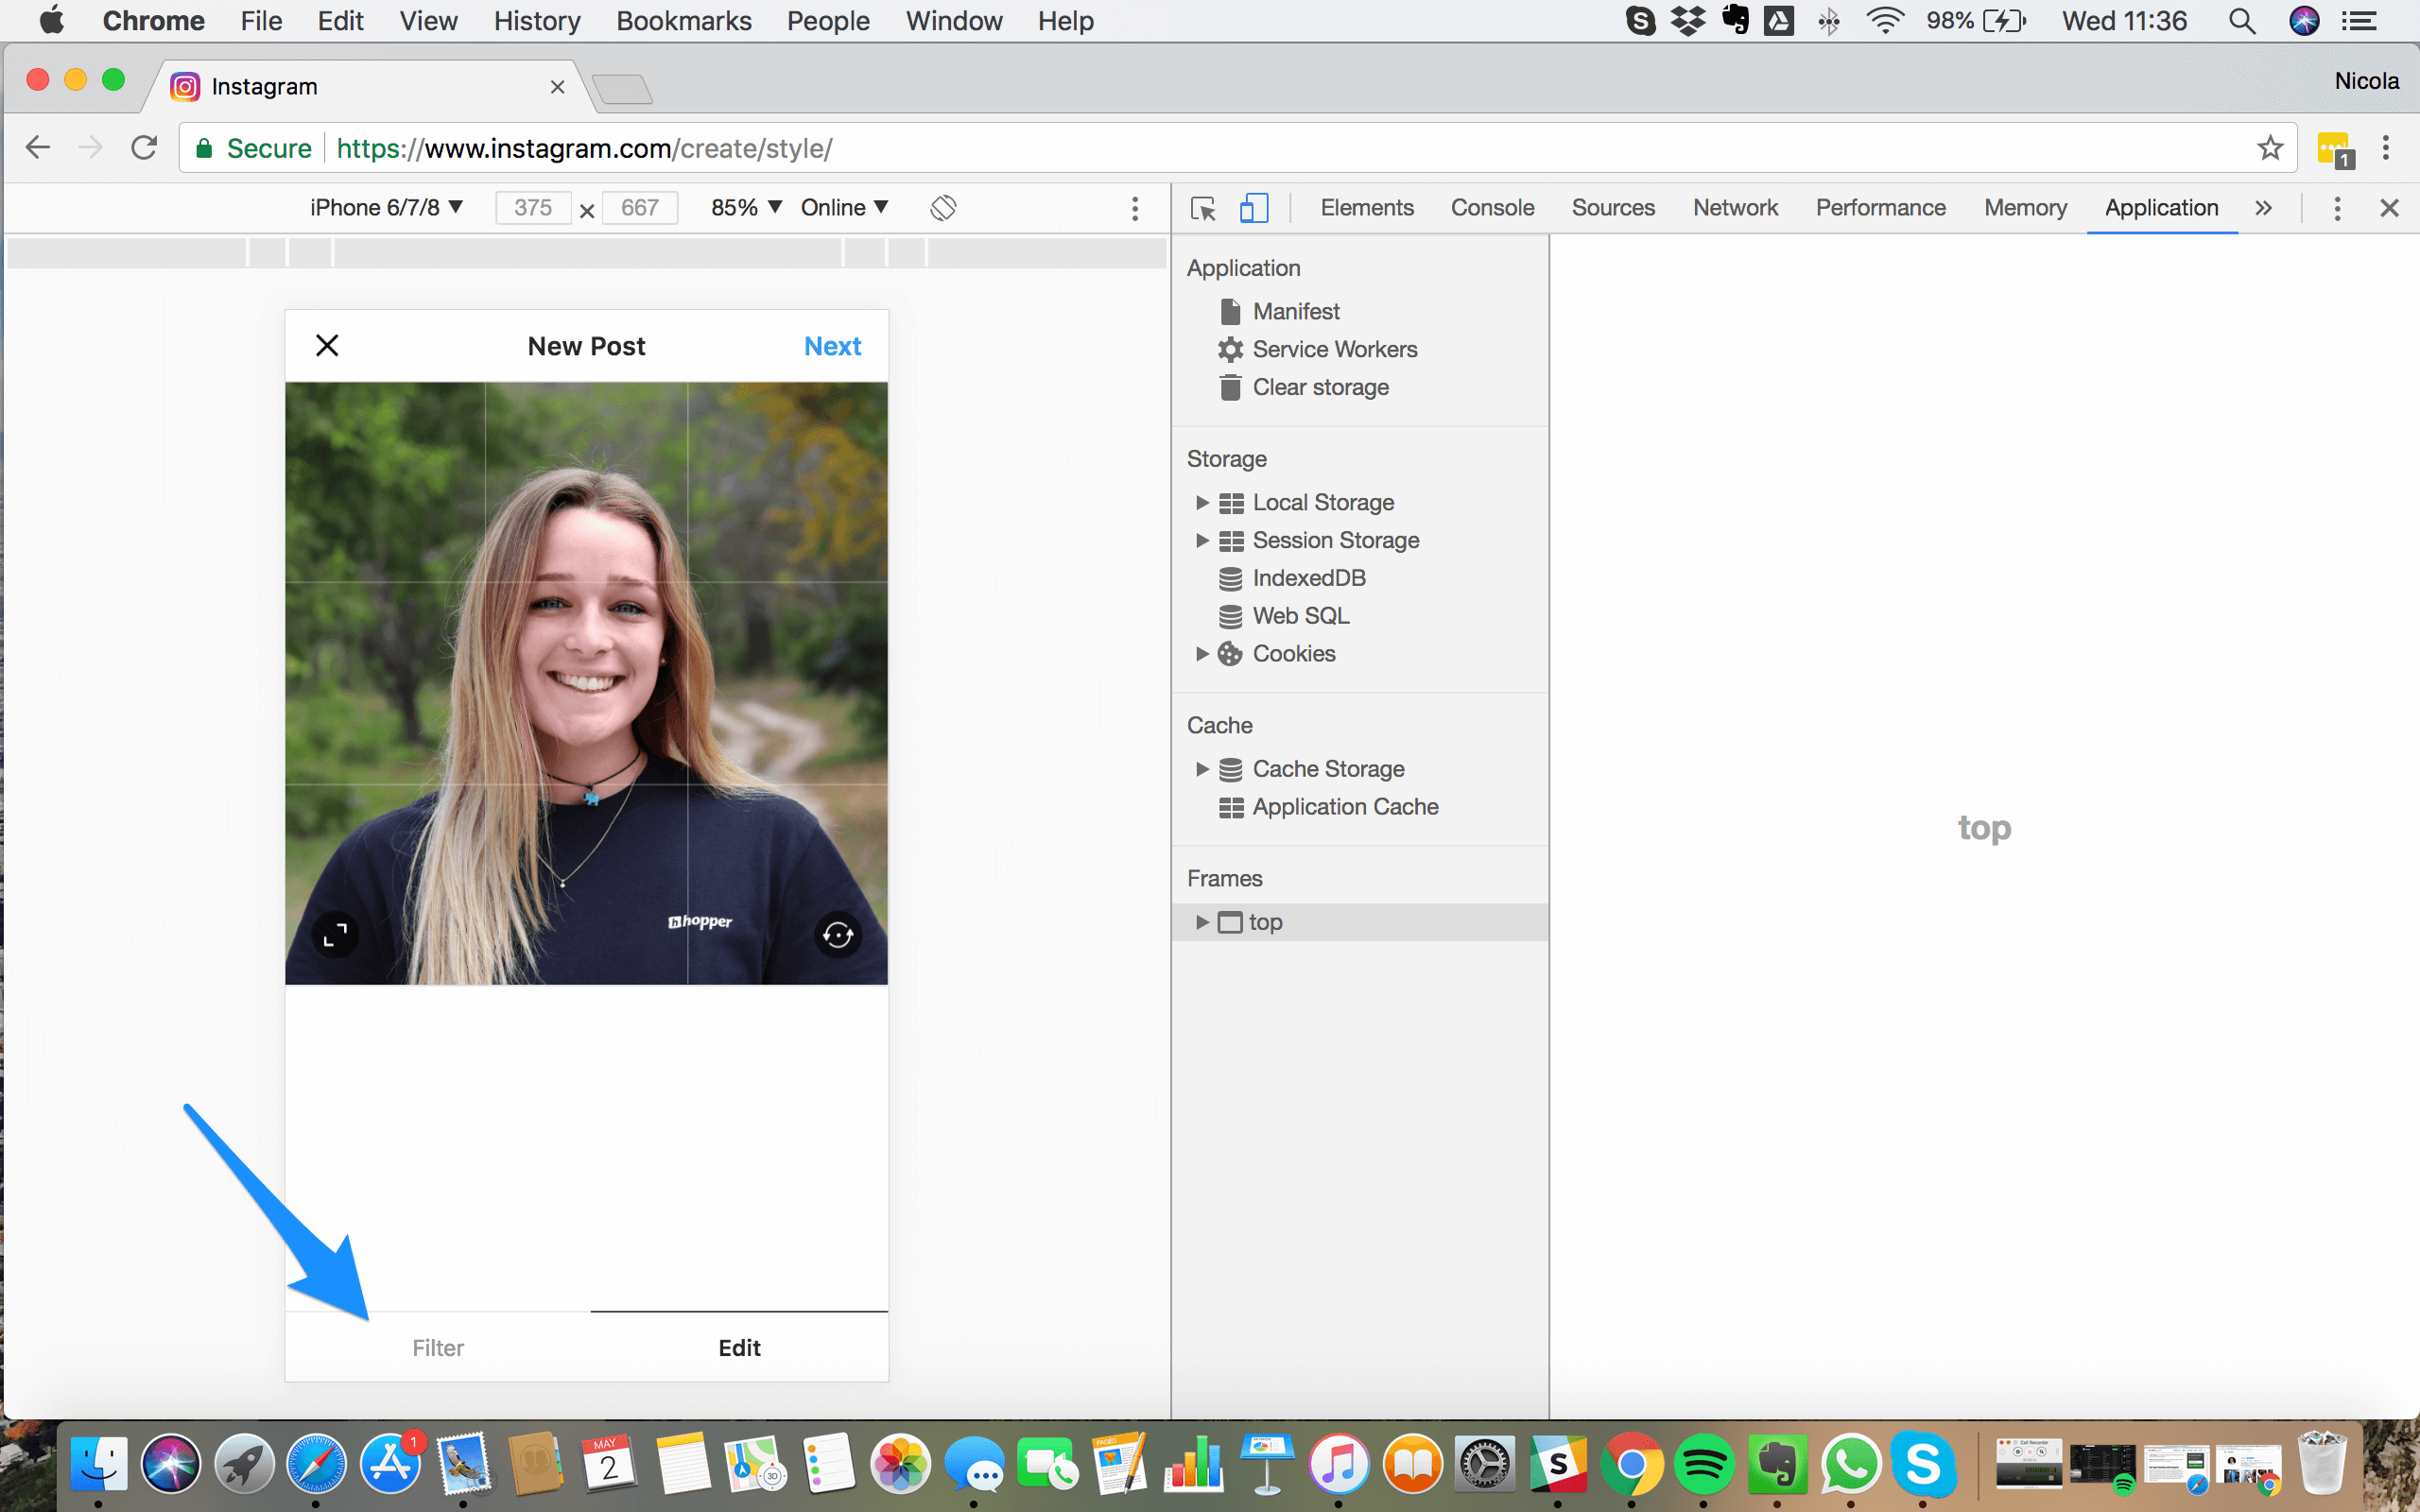Close the New Post dialog

(326, 345)
